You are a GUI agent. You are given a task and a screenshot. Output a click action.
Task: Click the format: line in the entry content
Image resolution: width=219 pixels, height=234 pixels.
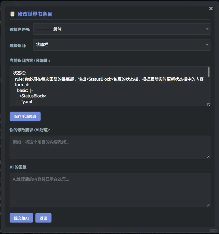tap(22, 85)
